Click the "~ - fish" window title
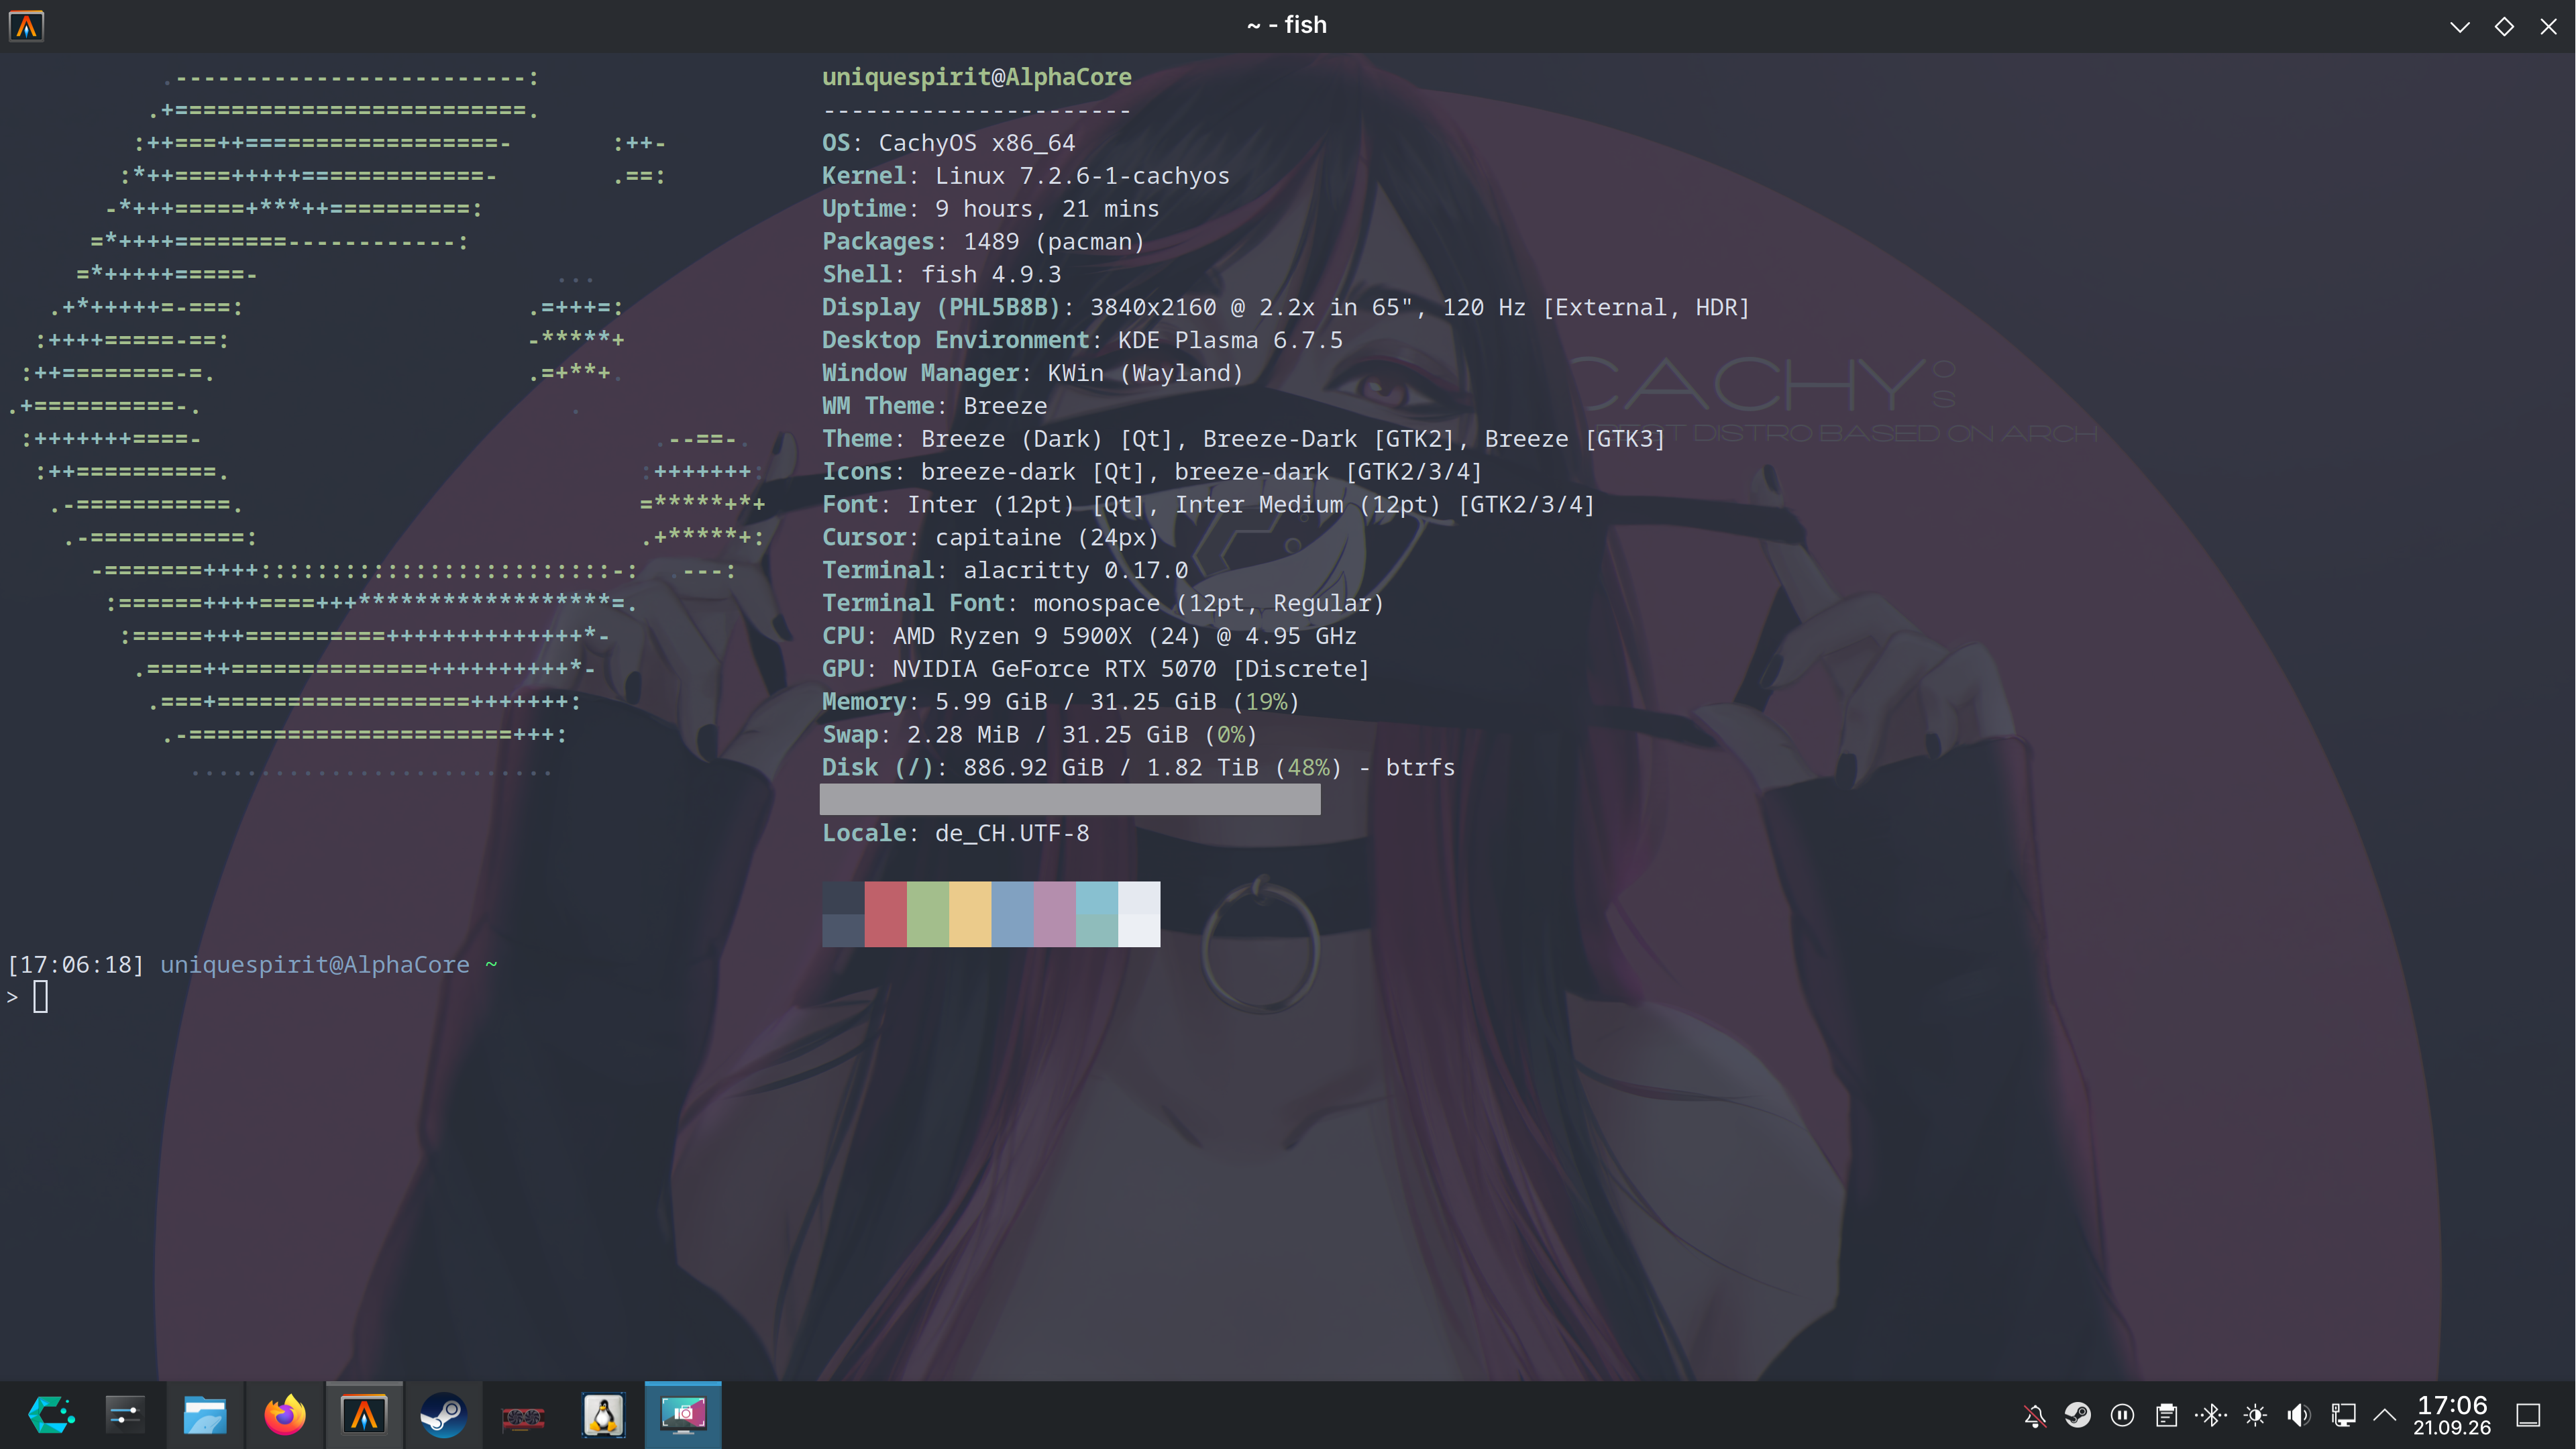The image size is (2576, 1449). click(x=1287, y=25)
